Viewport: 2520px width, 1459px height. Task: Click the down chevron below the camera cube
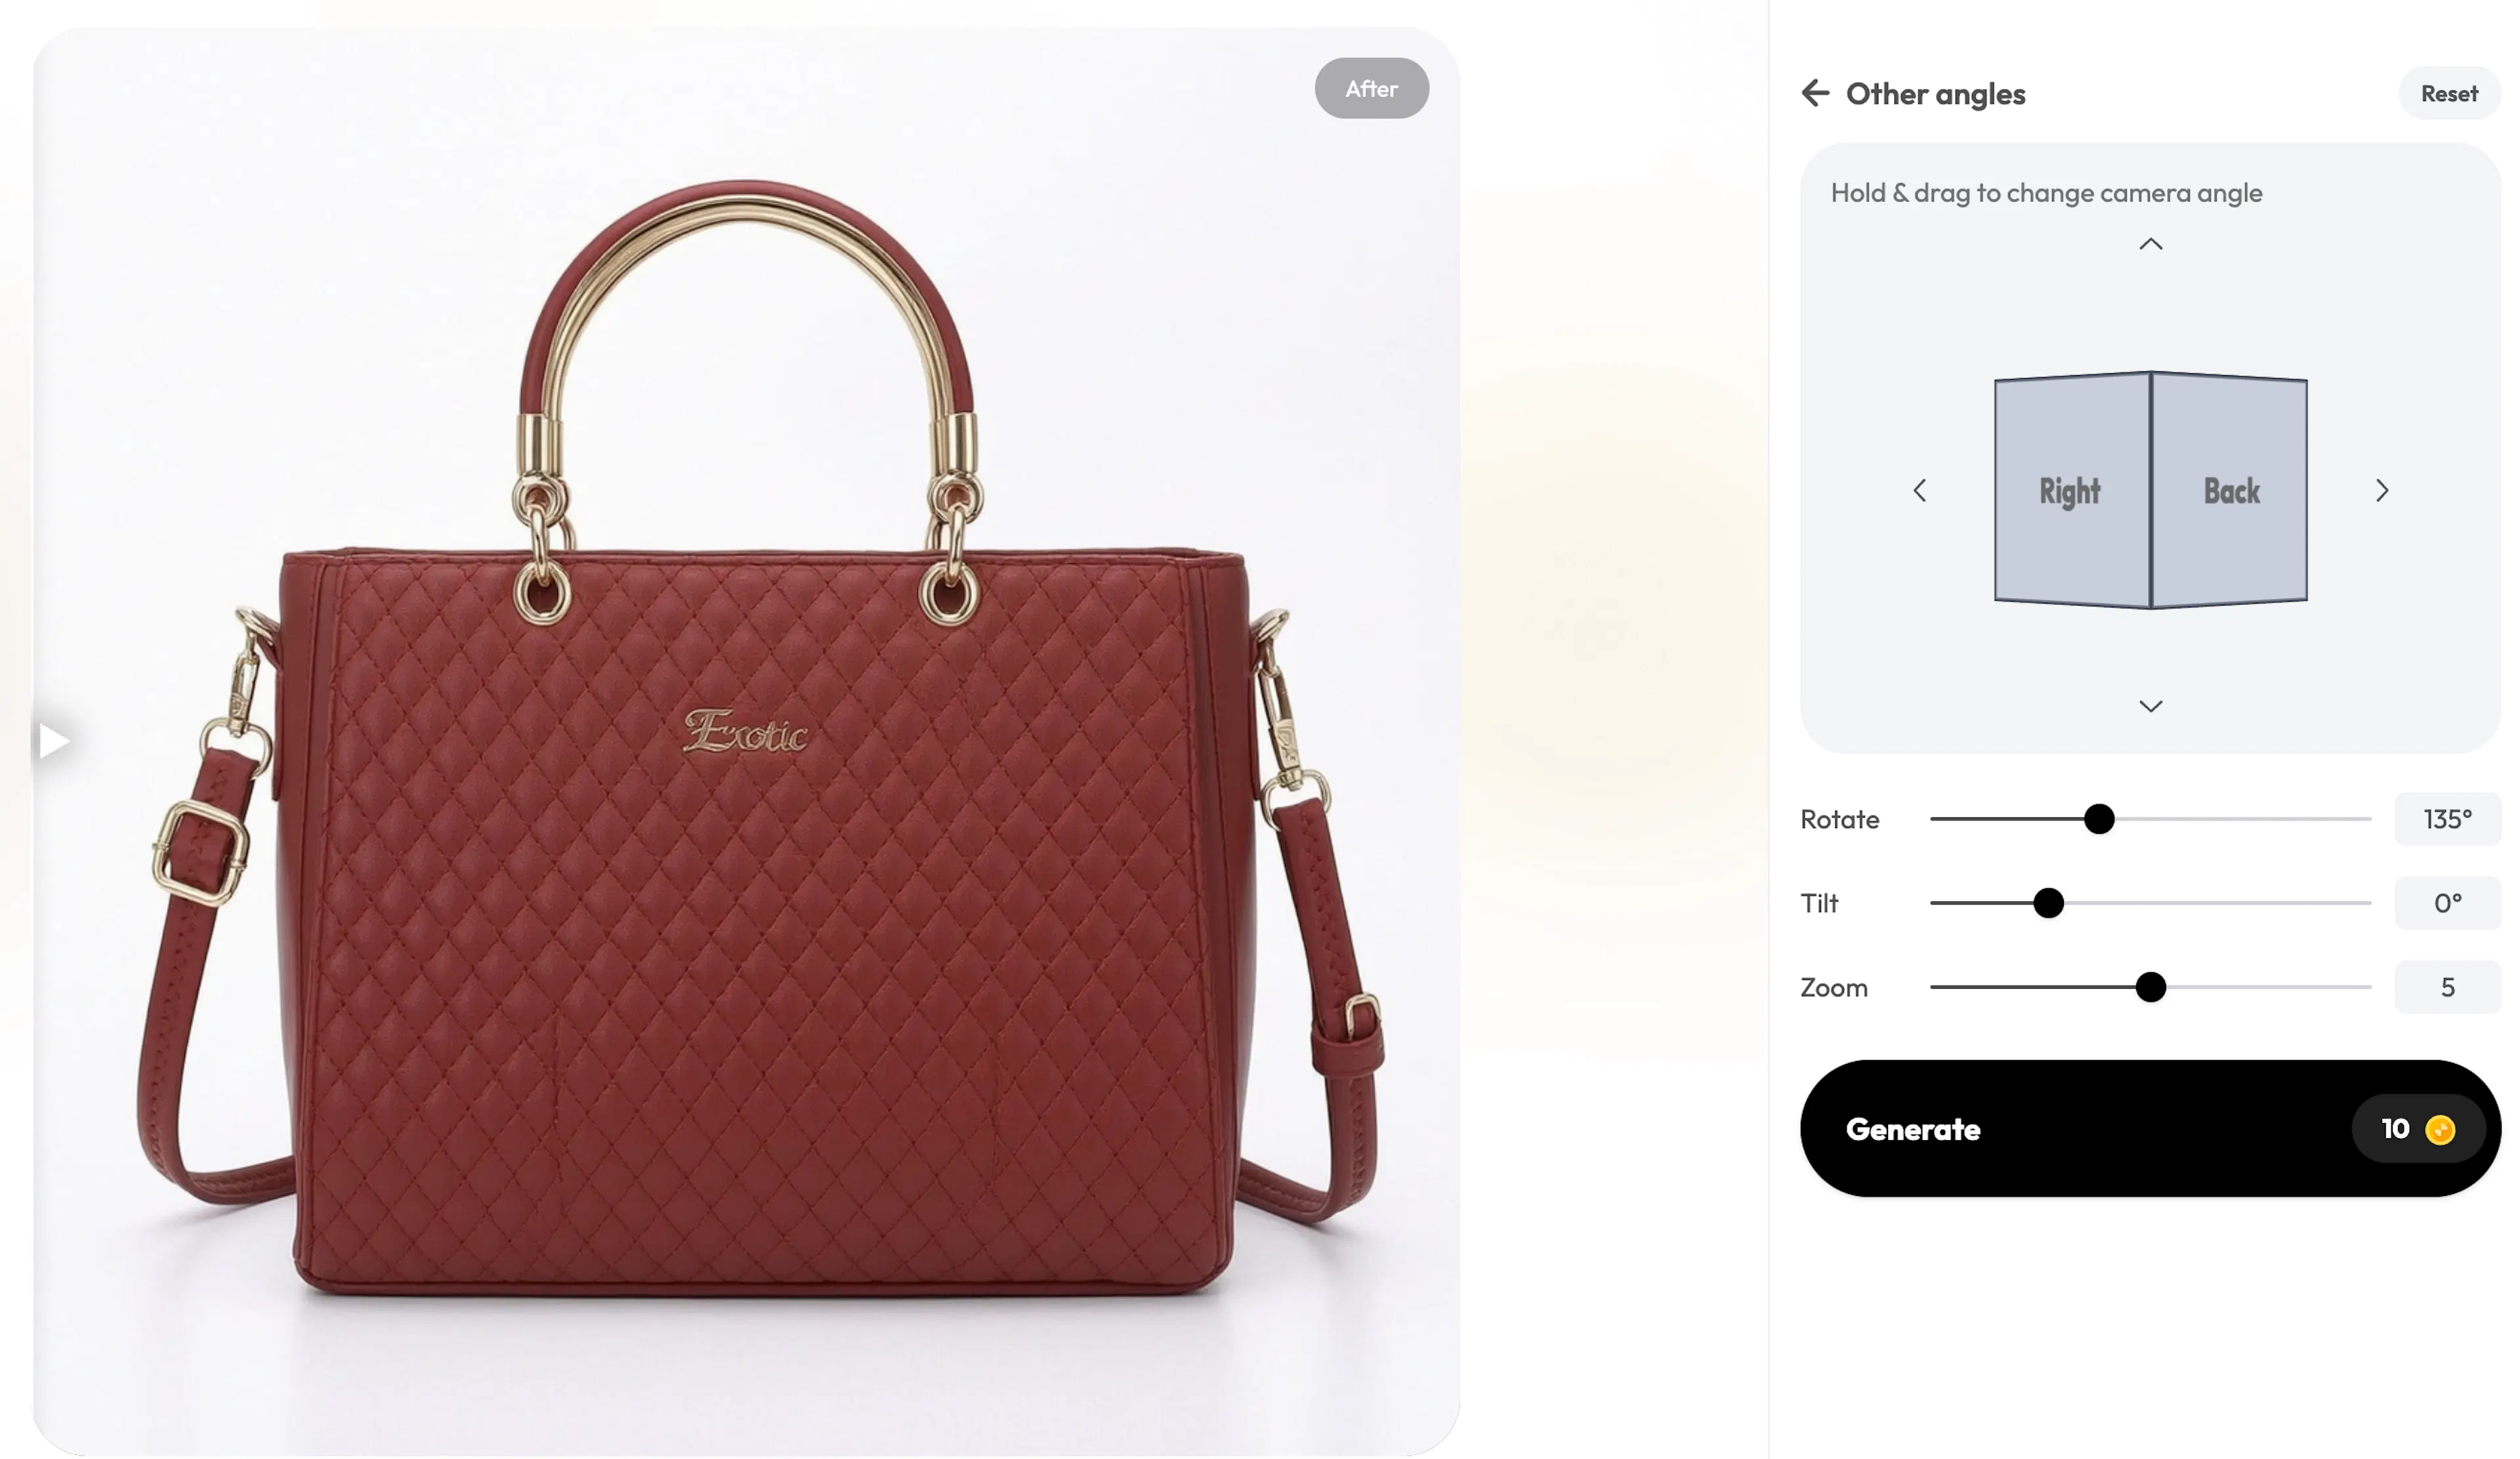[2150, 707]
